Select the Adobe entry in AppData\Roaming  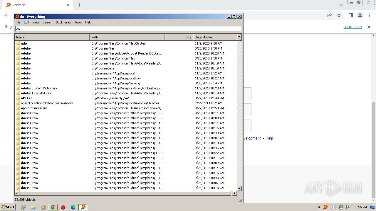click(26, 83)
